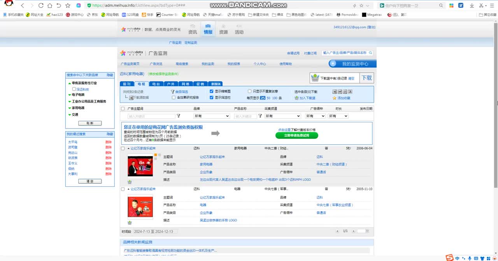Expand the 电子电脑 tree node
This screenshot has height=261, width=498.
[69, 95]
